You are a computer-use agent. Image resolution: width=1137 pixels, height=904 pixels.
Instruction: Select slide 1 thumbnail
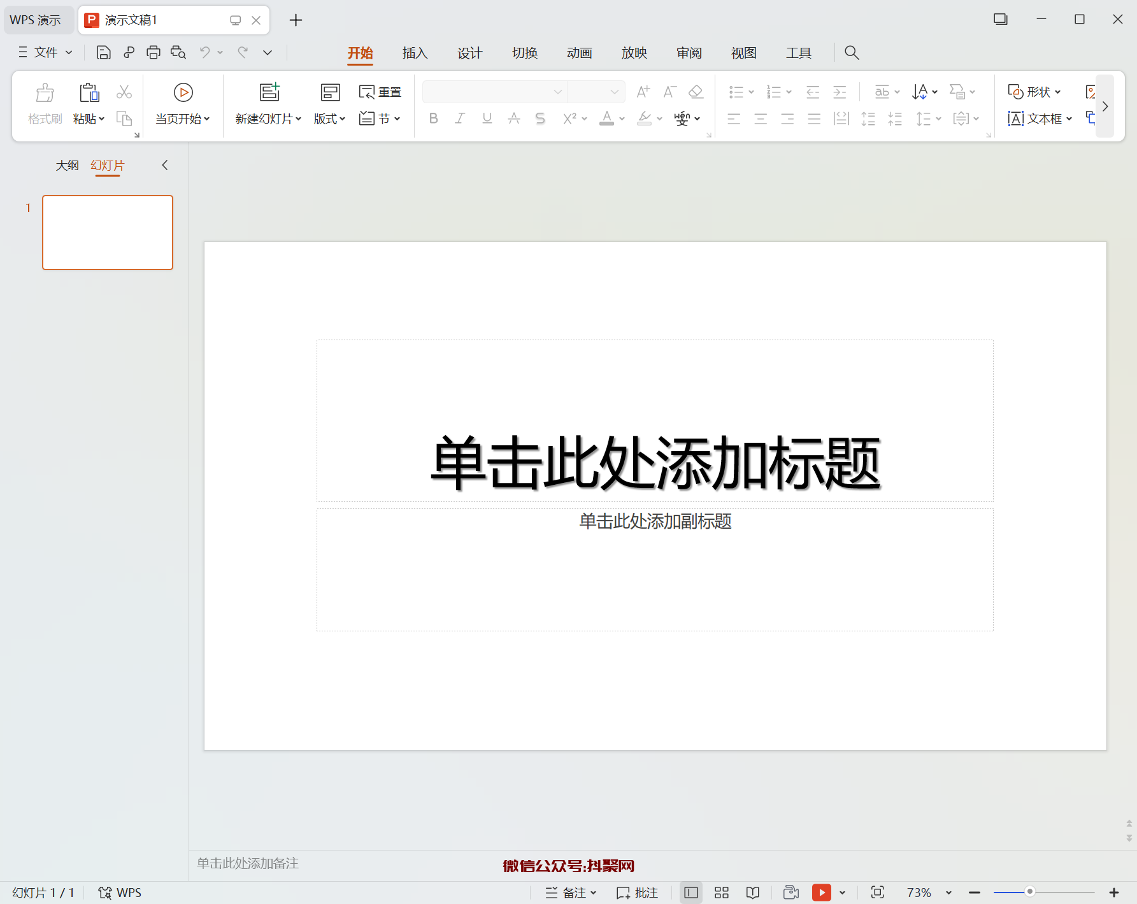tap(108, 233)
